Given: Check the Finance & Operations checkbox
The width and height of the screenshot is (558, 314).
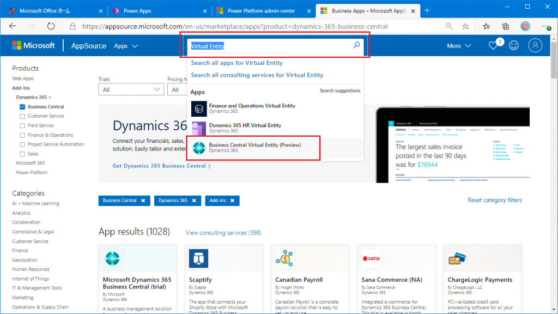Looking at the screenshot, I should (22, 135).
